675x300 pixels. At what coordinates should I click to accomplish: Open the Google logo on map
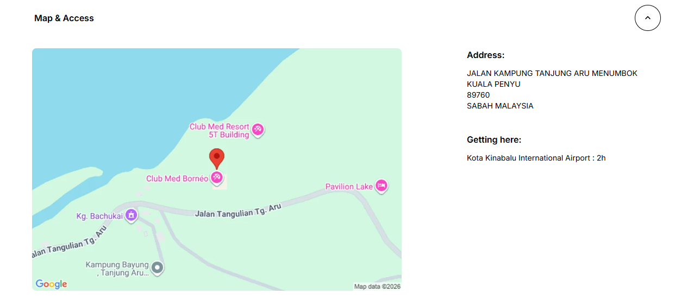(51, 284)
